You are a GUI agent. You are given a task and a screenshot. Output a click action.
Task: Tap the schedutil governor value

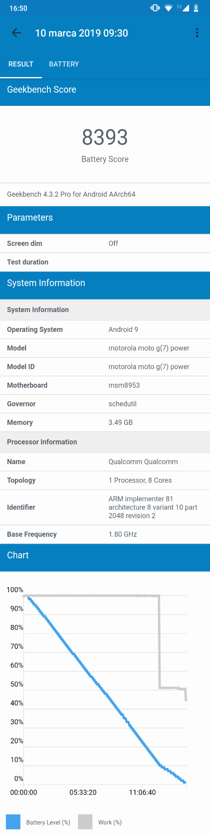(x=122, y=404)
